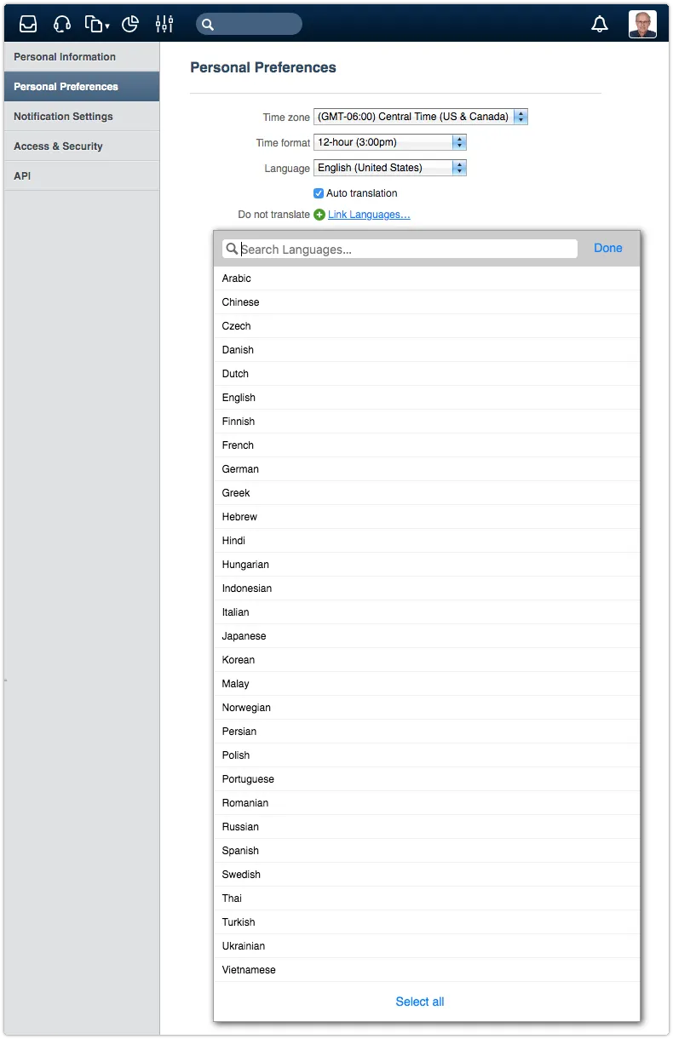
Task: Select Czech from the list
Action: (427, 326)
